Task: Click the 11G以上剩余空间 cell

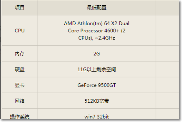Action: click(x=97, y=69)
